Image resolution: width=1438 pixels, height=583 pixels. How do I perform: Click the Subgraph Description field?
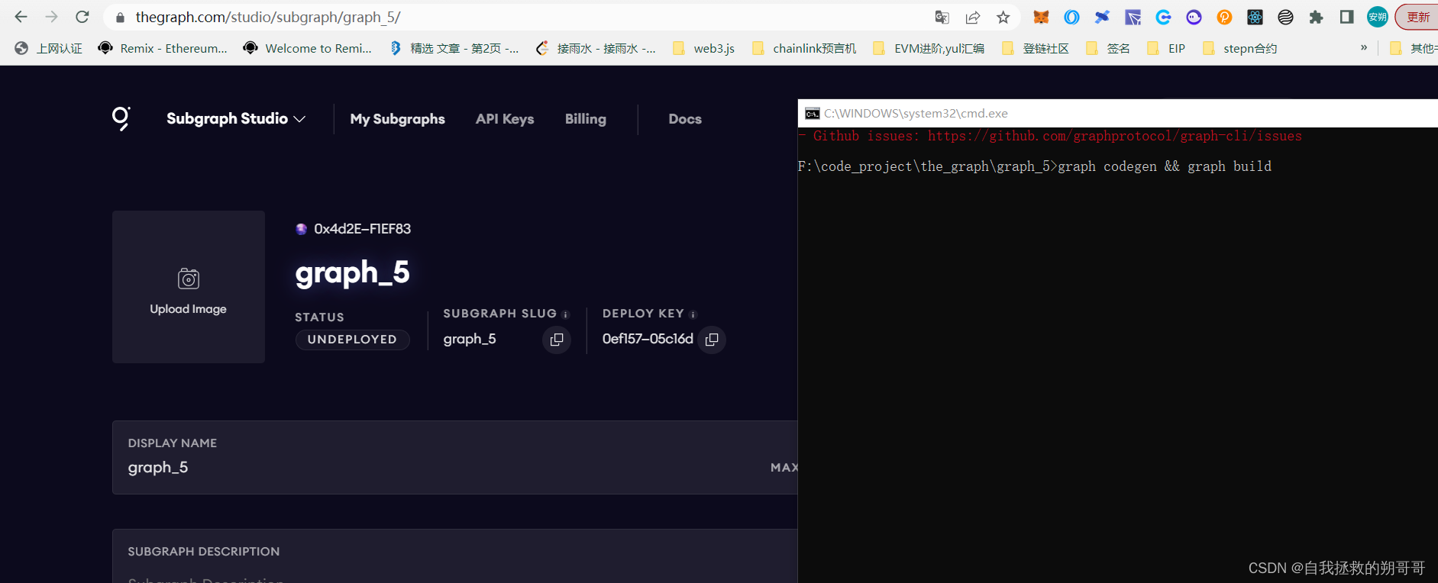(455, 556)
